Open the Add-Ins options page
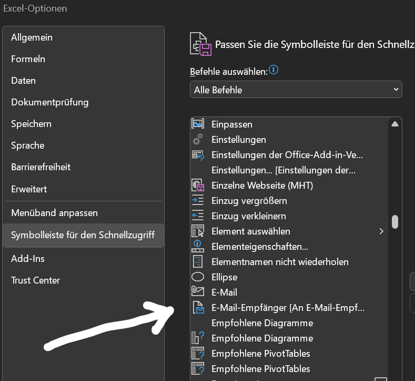Screen dimensions: 415x381 pos(28,259)
